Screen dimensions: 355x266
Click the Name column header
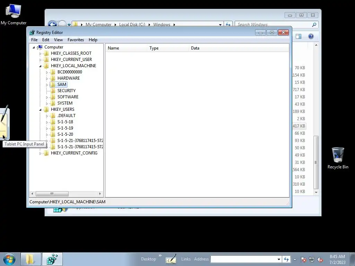click(x=126, y=48)
